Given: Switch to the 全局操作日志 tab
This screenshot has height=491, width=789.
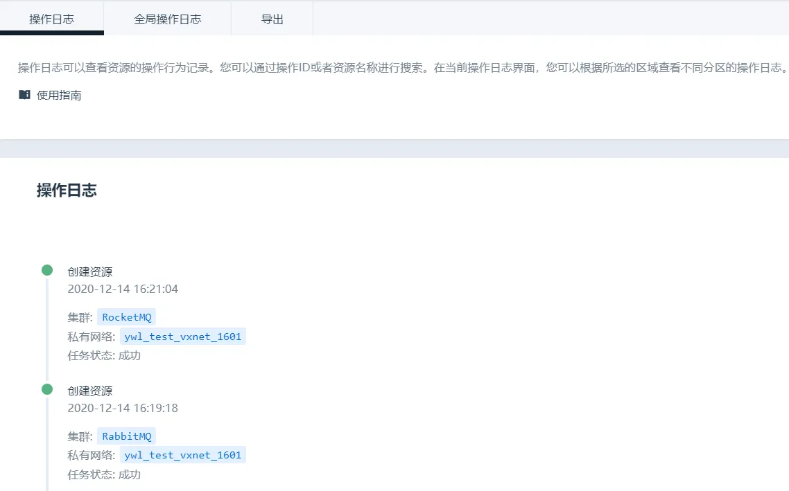Looking at the screenshot, I should click(167, 19).
